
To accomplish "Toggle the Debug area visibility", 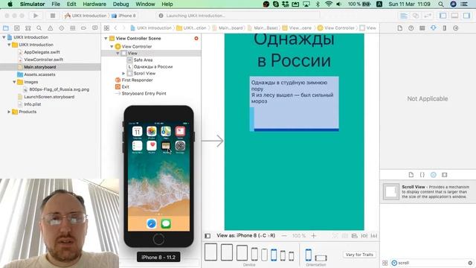I will [454, 16].
